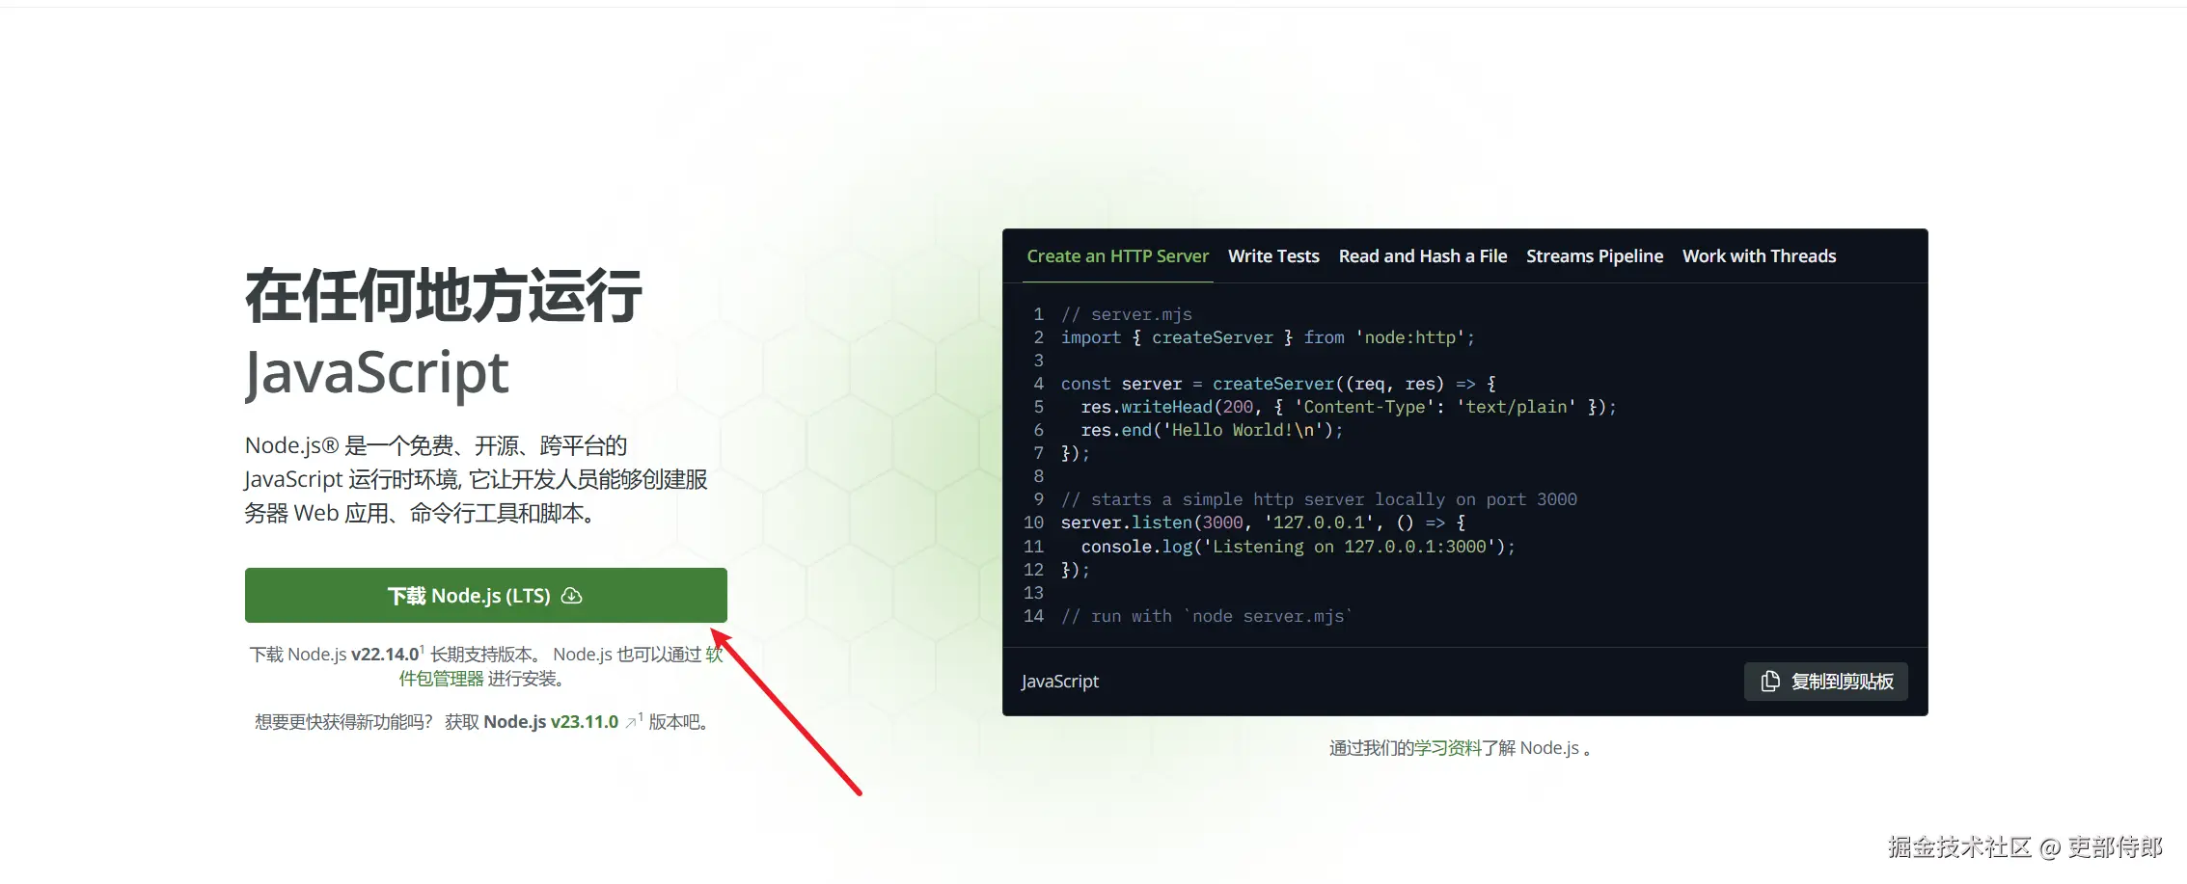Click the server.listen(3000 code line

click(x=1264, y=522)
